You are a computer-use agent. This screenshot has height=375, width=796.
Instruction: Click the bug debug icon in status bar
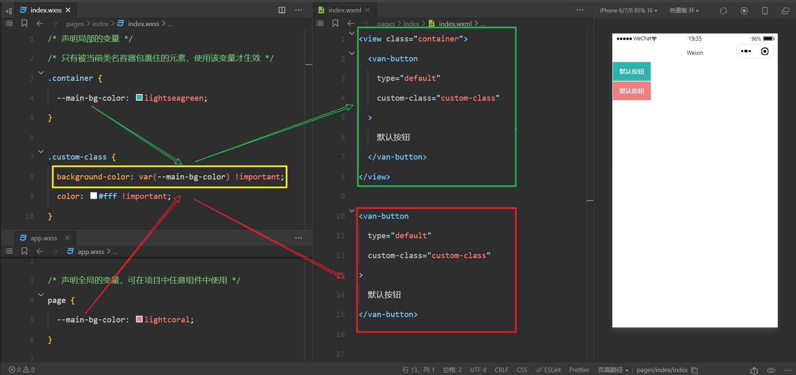click(754, 370)
